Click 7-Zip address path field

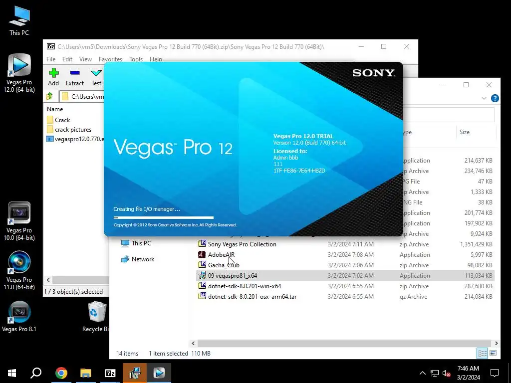(x=82, y=96)
